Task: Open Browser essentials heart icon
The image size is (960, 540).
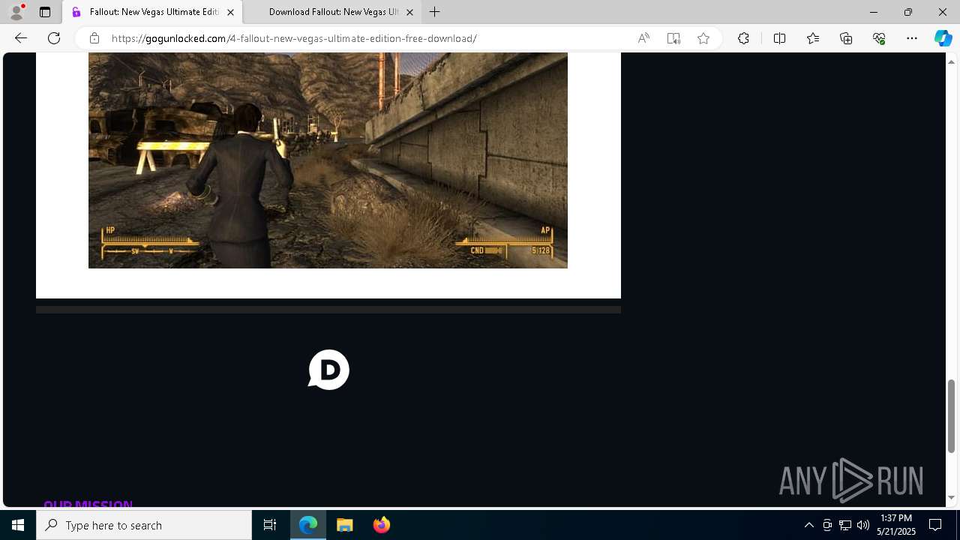Action: (x=879, y=38)
